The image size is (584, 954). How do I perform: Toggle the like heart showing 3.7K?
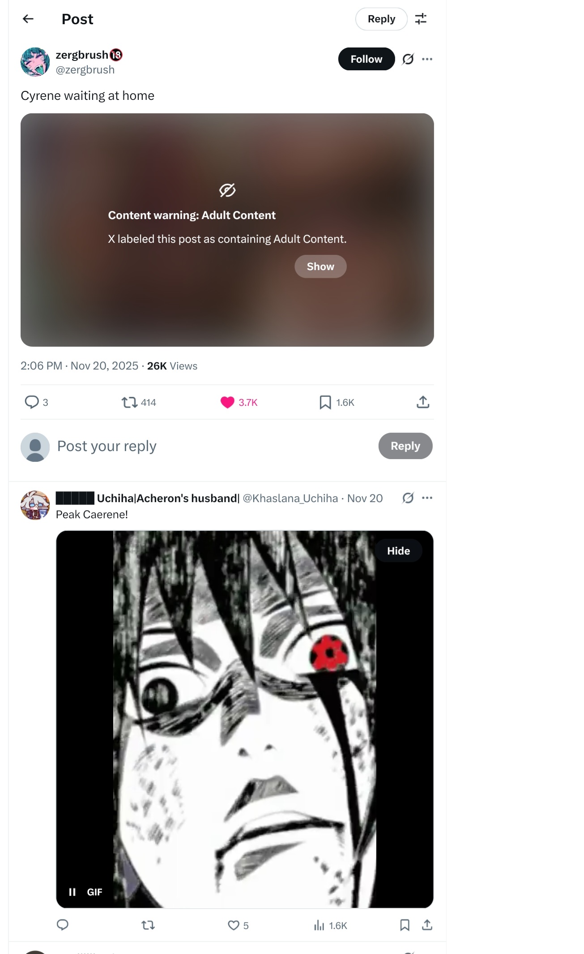(x=239, y=402)
